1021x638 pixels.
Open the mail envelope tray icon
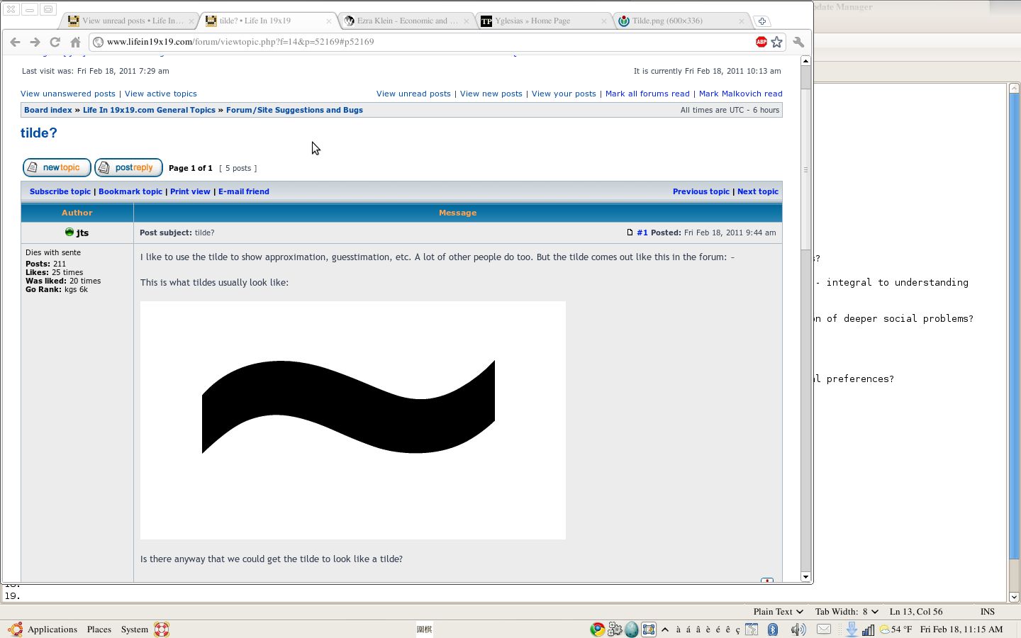point(823,629)
